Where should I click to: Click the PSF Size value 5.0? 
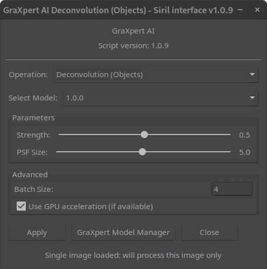[x=245, y=152]
